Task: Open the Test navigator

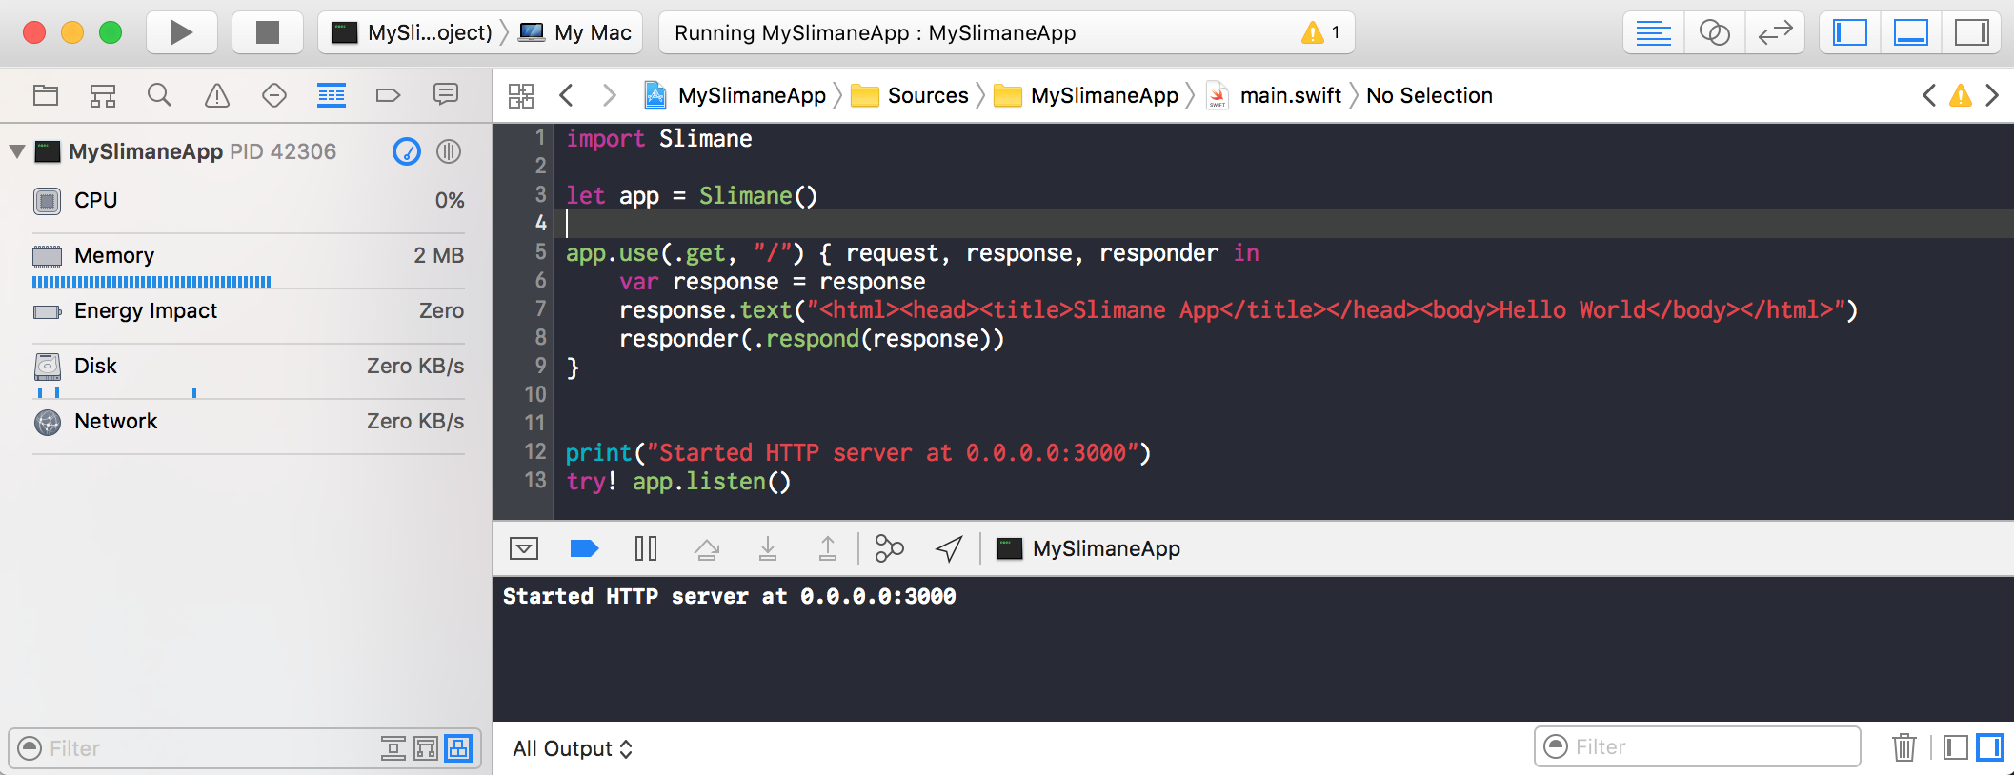Action: pyautogui.click(x=274, y=95)
